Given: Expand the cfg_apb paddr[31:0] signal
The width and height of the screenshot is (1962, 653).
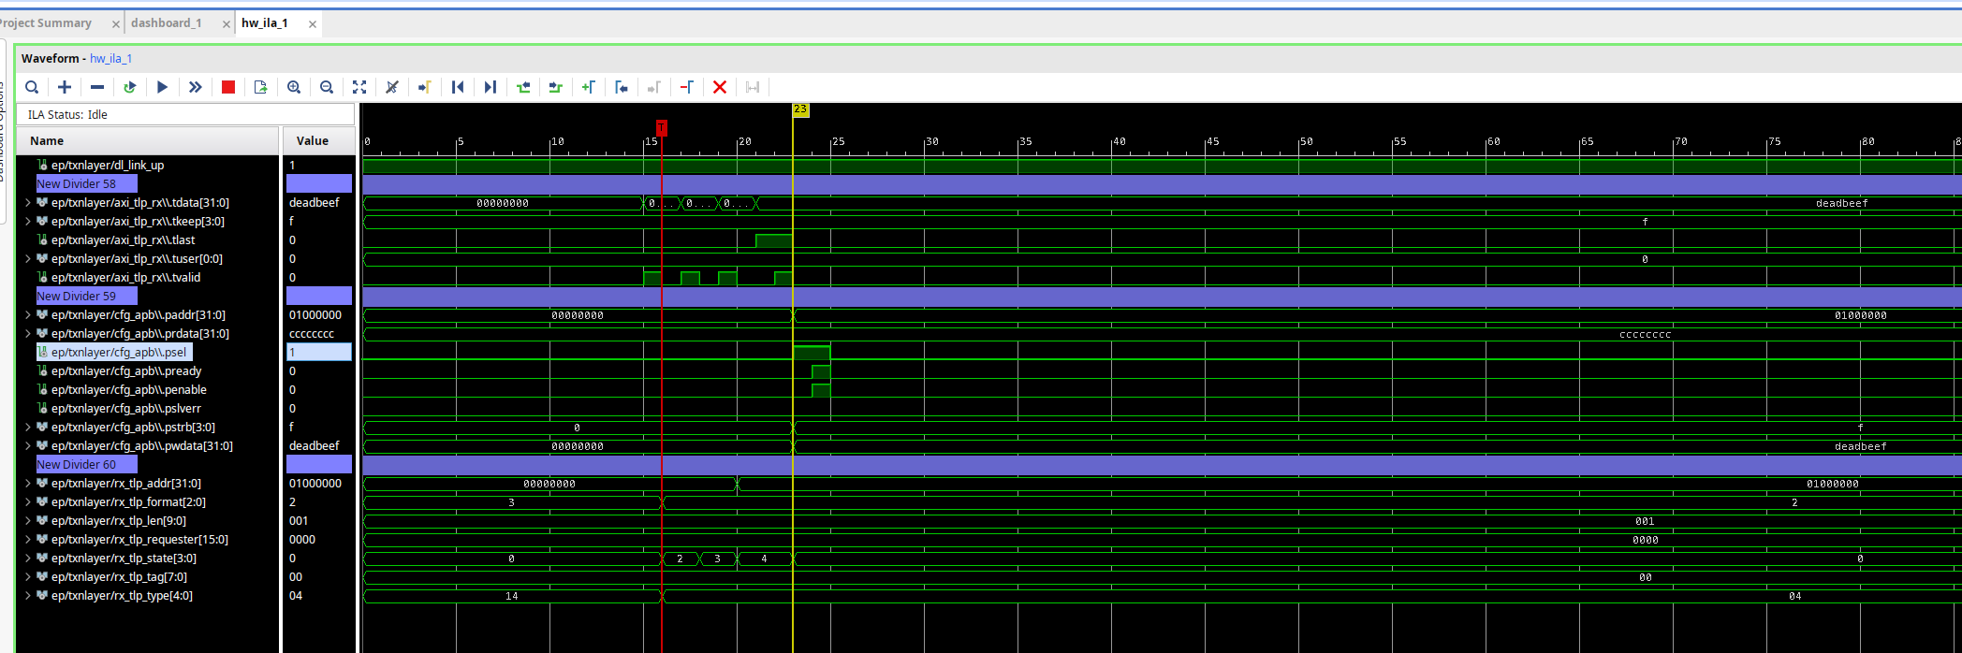Looking at the screenshot, I should click(28, 315).
